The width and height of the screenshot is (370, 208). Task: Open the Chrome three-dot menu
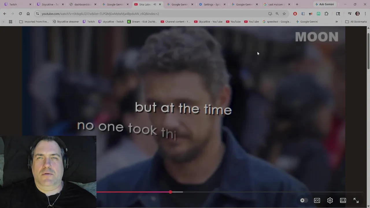[x=365, y=14]
